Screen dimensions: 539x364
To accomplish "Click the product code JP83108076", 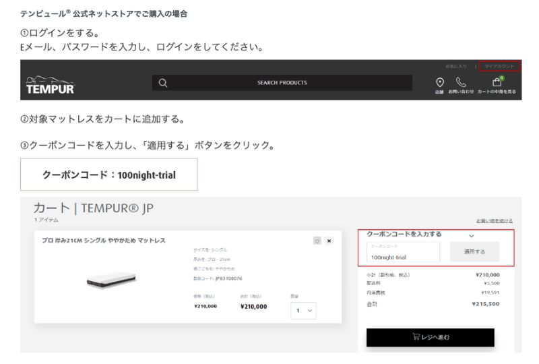I will [228, 278].
